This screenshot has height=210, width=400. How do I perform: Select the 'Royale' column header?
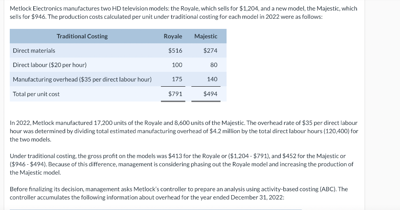tap(173, 36)
